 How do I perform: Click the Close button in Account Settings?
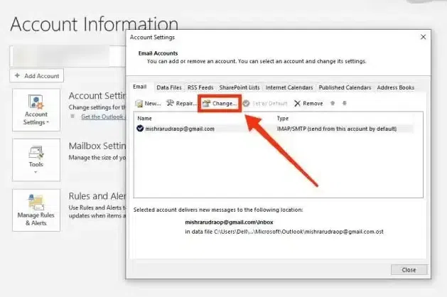(x=409, y=269)
